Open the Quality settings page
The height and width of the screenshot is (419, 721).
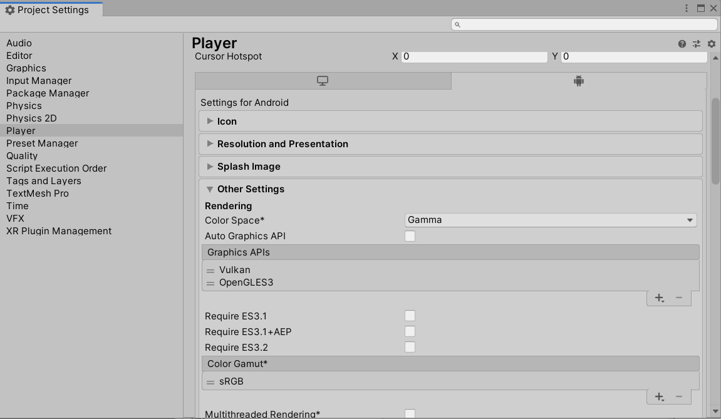(x=22, y=155)
